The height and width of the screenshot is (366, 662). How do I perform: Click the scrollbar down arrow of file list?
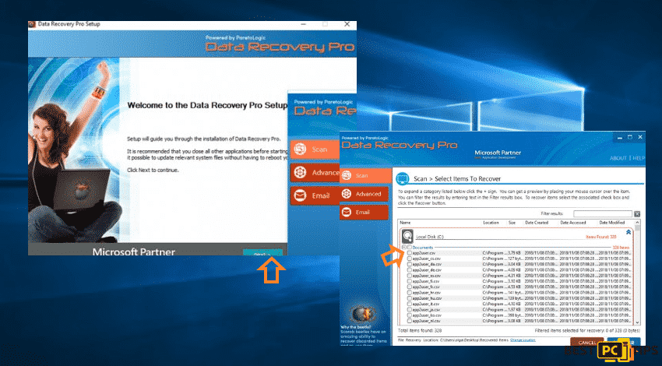click(x=637, y=322)
